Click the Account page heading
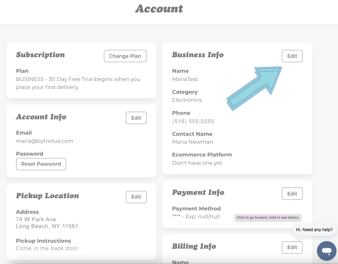 click(x=159, y=9)
